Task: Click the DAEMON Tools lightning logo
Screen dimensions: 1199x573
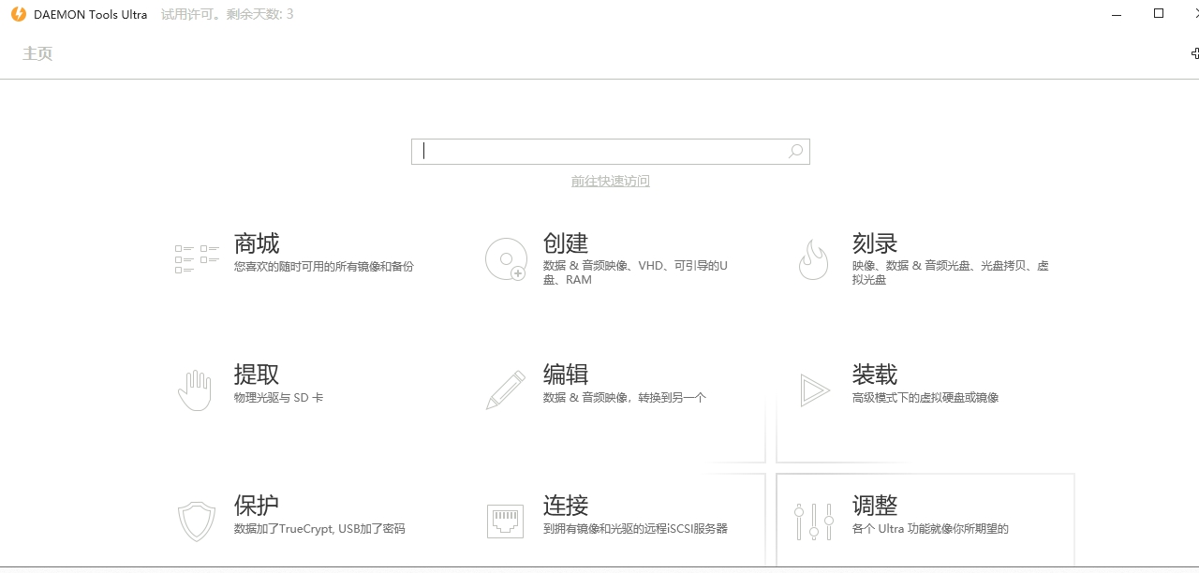Action: coord(18,14)
